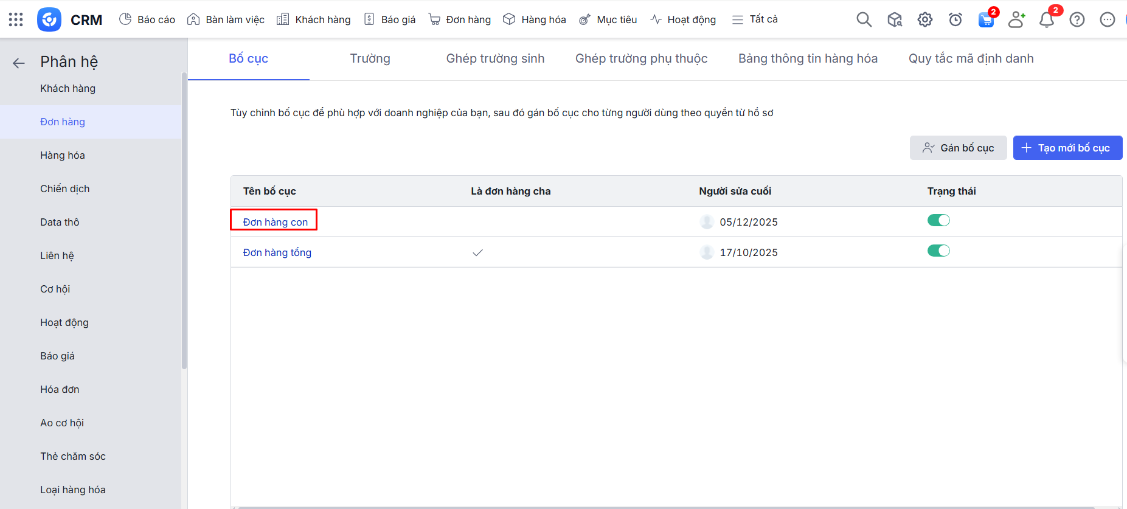Viewport: 1127px width, 509px height.
Task: Open the Báo cáo menu
Action: (x=147, y=19)
